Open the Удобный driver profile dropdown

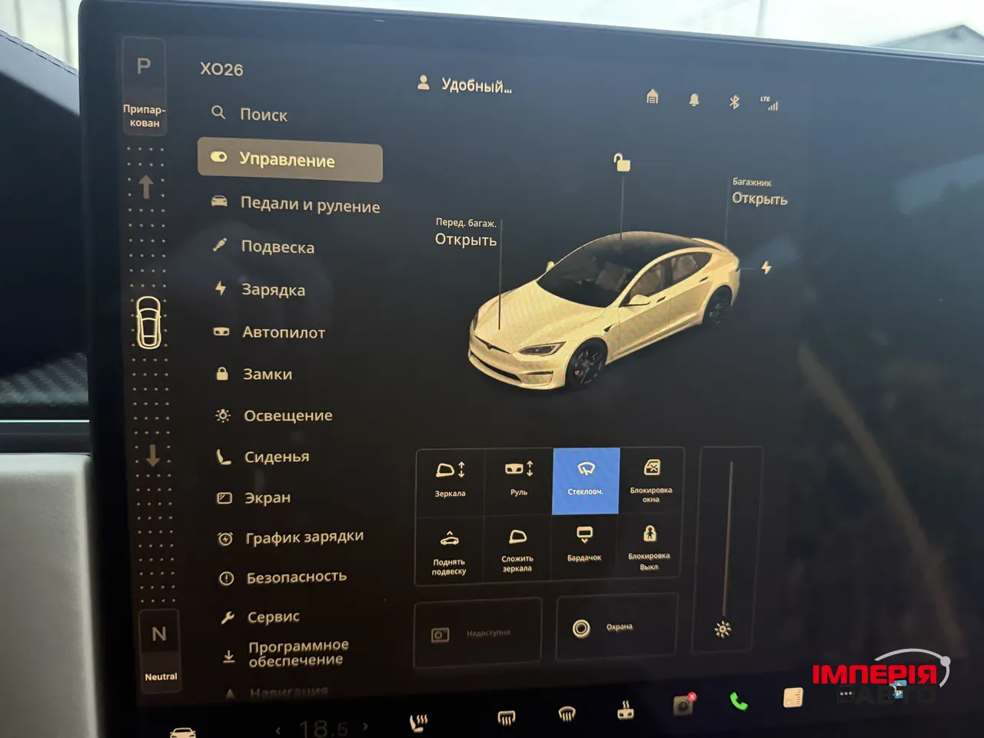(x=464, y=85)
